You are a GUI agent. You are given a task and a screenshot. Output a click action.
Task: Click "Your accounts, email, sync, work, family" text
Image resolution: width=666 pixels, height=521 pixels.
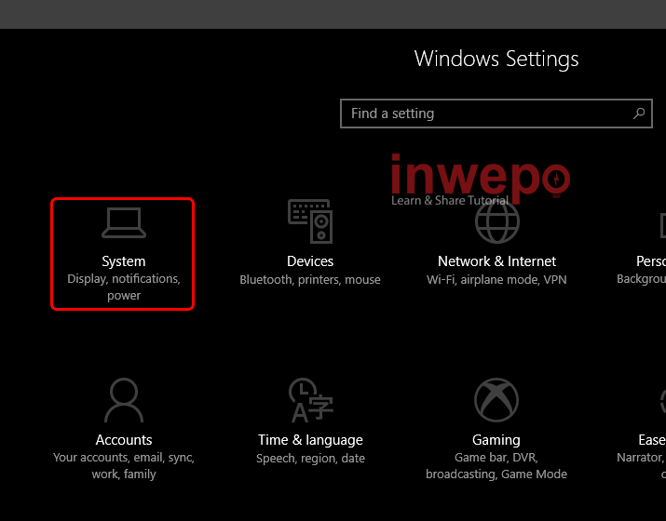coord(124,465)
